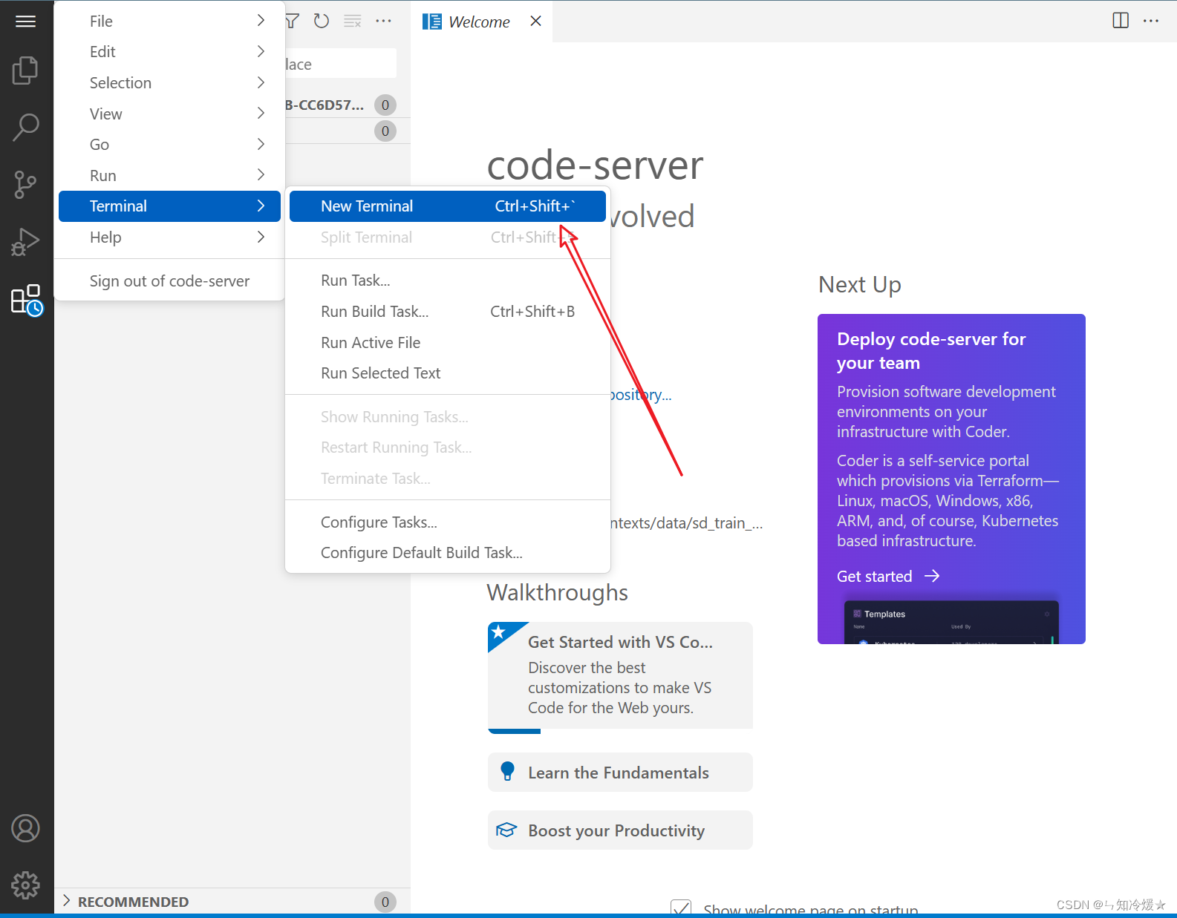Expand the Run submenu

tap(169, 175)
